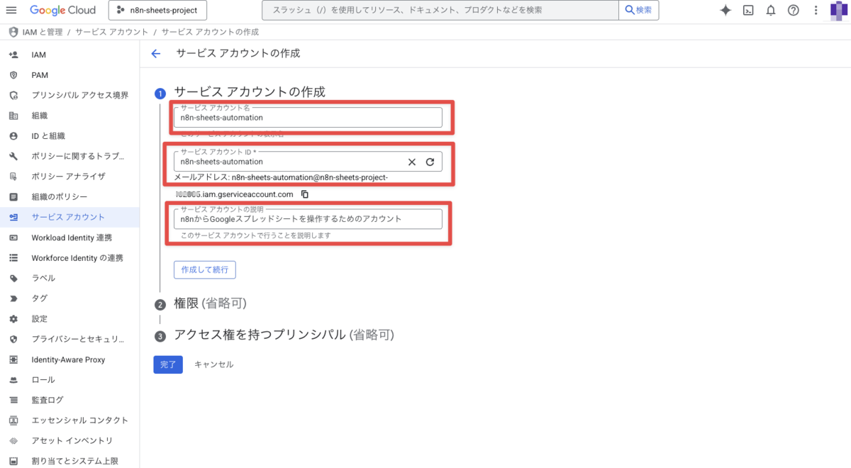Click the 設定 gear icon
The height and width of the screenshot is (468, 851).
[x=13, y=319]
